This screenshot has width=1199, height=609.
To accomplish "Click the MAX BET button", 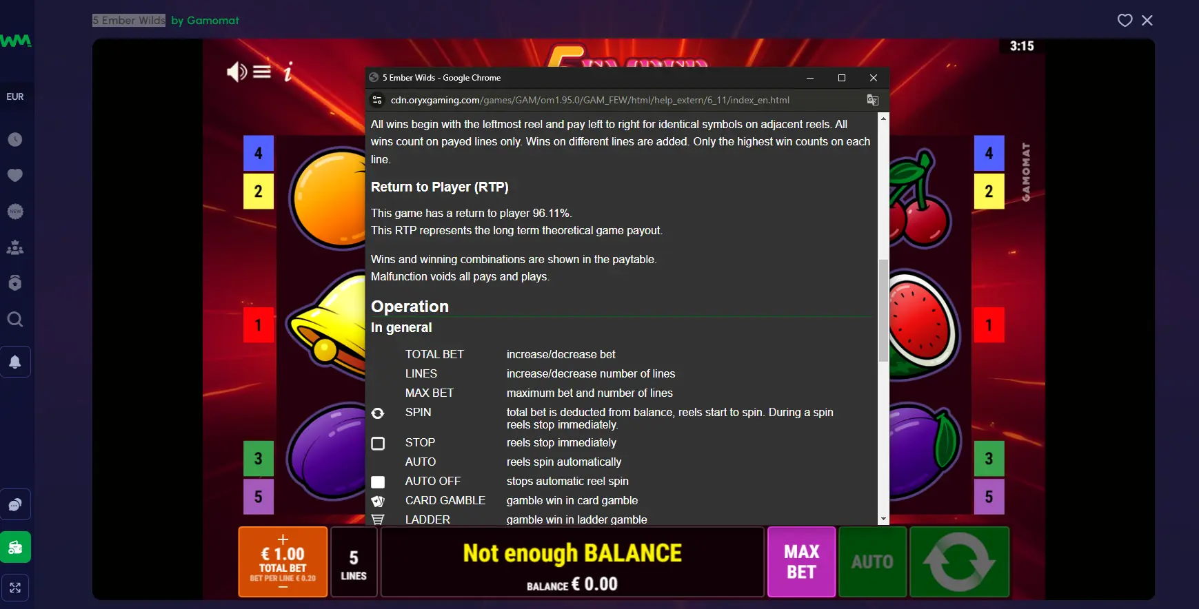I will click(x=801, y=562).
